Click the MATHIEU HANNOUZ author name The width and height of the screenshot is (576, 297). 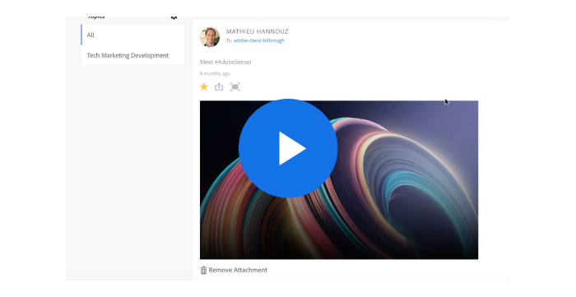point(257,31)
